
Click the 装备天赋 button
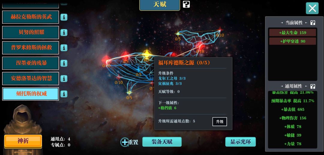click(x=162, y=142)
